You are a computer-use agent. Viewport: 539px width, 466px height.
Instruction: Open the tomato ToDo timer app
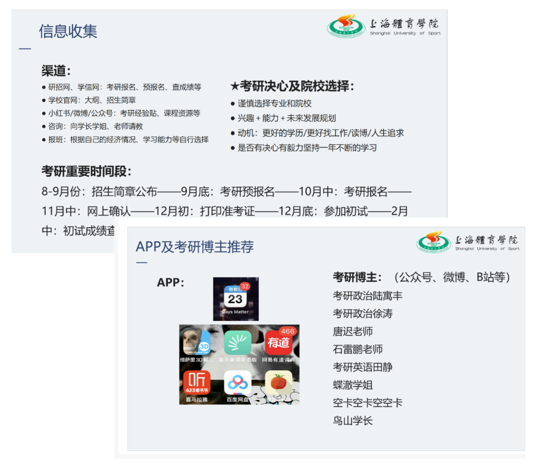pos(278,383)
